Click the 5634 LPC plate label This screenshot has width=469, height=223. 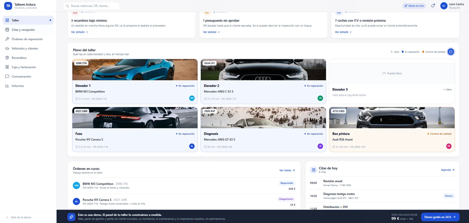pyautogui.click(x=210, y=63)
